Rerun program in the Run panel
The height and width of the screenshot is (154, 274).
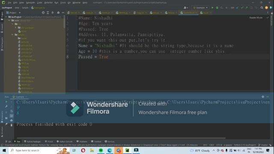click(6, 102)
